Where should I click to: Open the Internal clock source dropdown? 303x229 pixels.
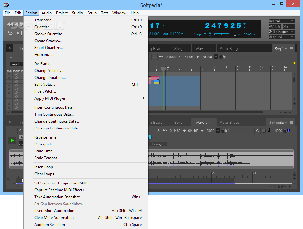pyautogui.click(x=282, y=21)
